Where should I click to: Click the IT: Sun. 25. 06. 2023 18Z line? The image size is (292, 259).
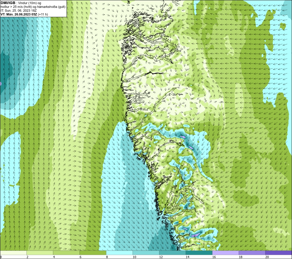[19, 11]
